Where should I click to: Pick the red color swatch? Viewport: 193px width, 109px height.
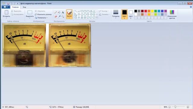pyautogui.click(x=146, y=11)
